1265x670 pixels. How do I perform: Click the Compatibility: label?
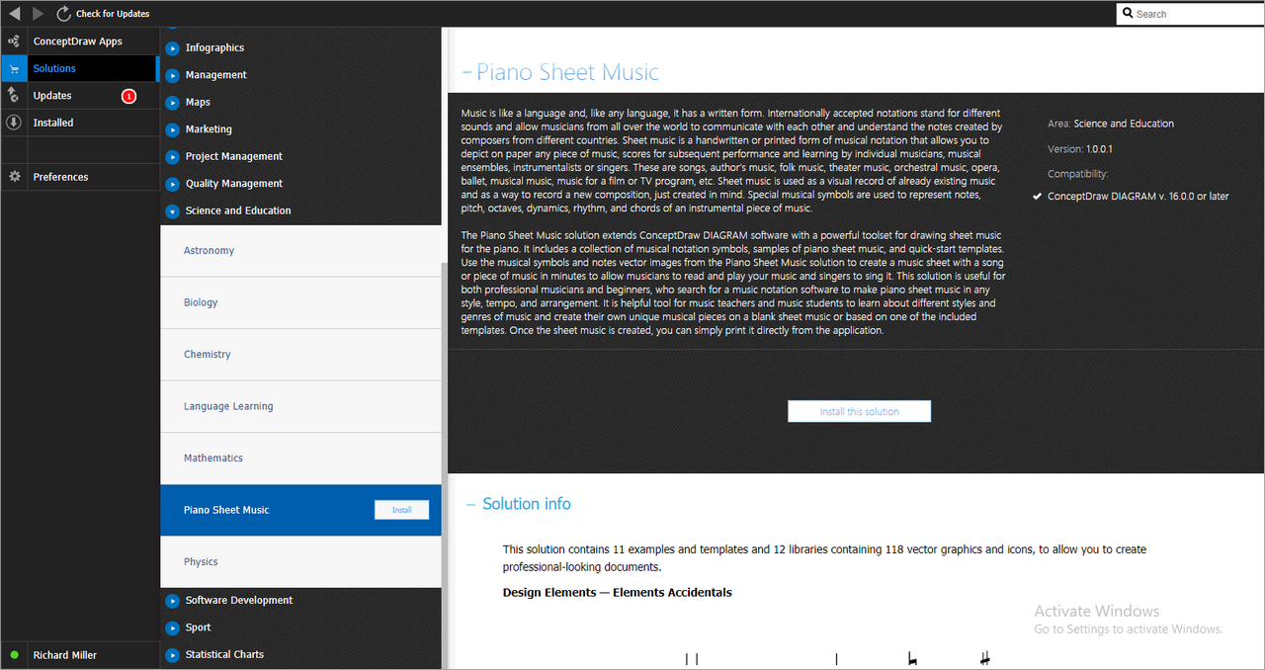pyautogui.click(x=1078, y=174)
